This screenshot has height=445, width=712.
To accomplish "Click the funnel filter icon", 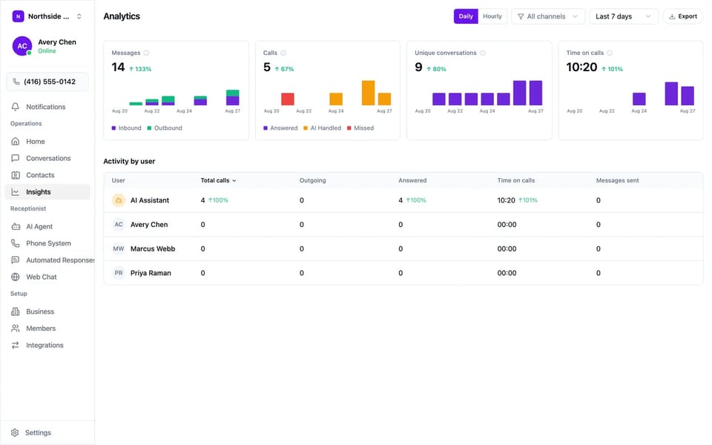I will 521,16.
